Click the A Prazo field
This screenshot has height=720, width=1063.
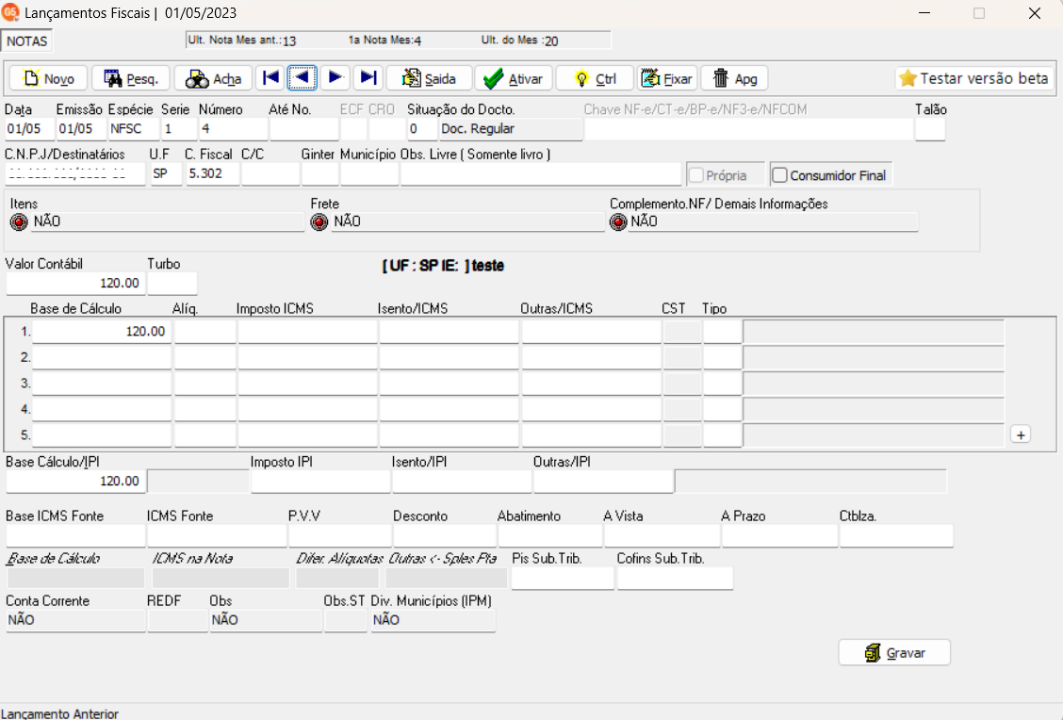pyautogui.click(x=779, y=535)
